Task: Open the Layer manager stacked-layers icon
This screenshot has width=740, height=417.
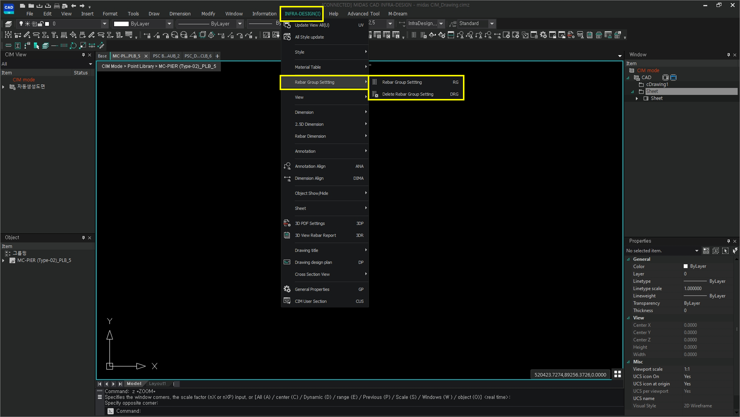Action: pos(8,24)
